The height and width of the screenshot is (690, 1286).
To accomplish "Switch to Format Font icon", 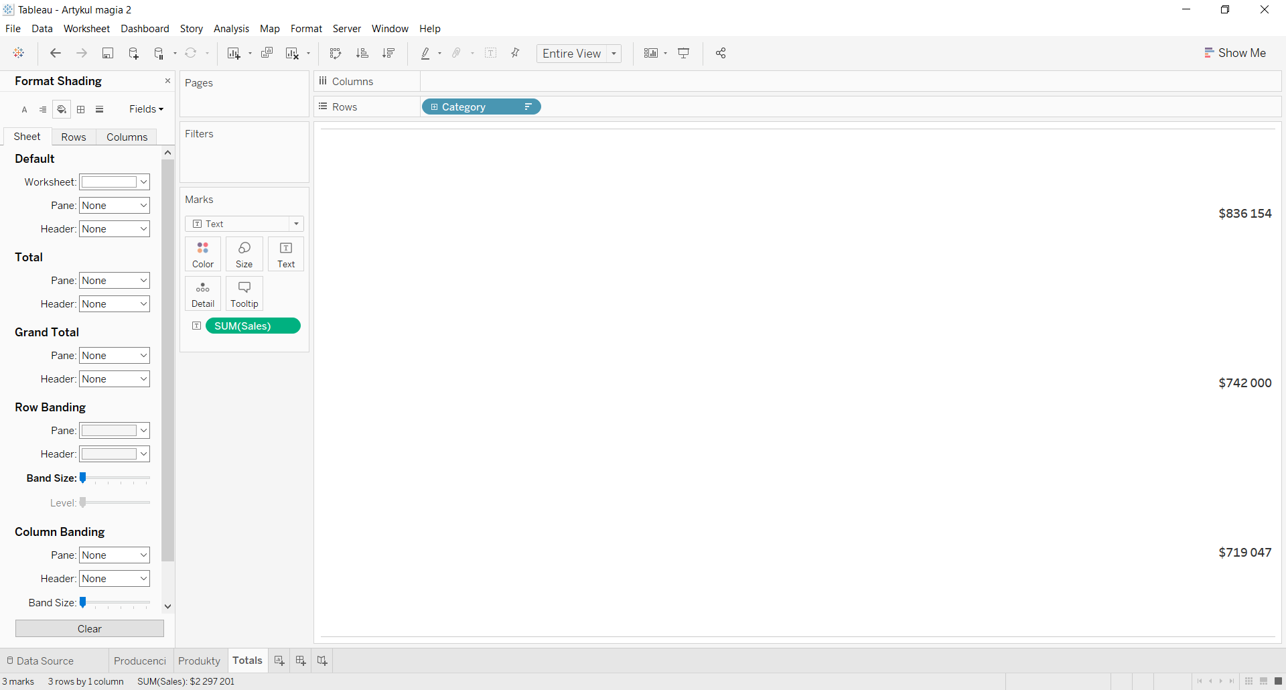I will [x=24, y=110].
